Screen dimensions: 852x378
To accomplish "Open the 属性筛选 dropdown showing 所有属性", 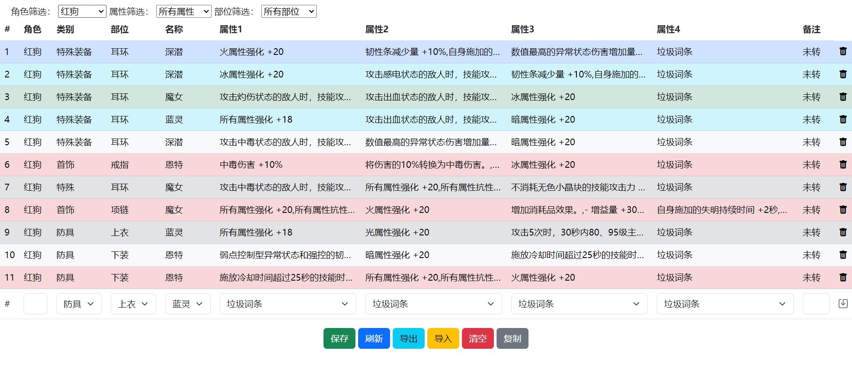I will 184,12.
